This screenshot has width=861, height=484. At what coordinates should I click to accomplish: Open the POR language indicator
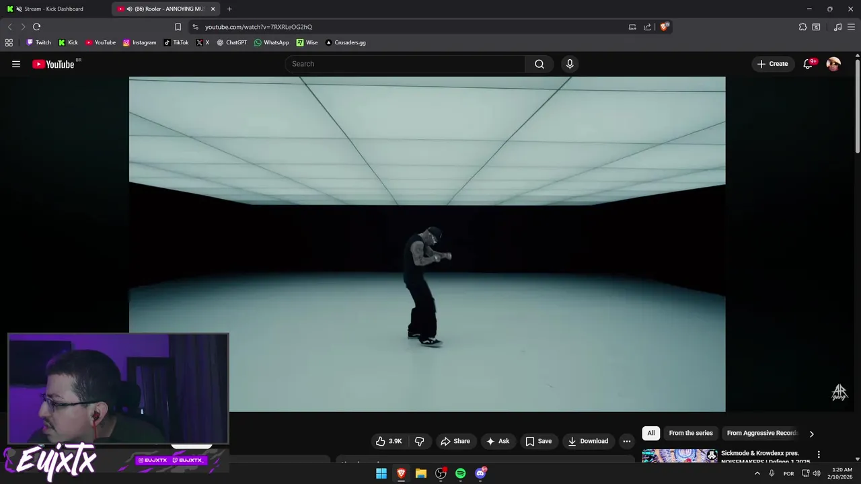[x=788, y=473]
